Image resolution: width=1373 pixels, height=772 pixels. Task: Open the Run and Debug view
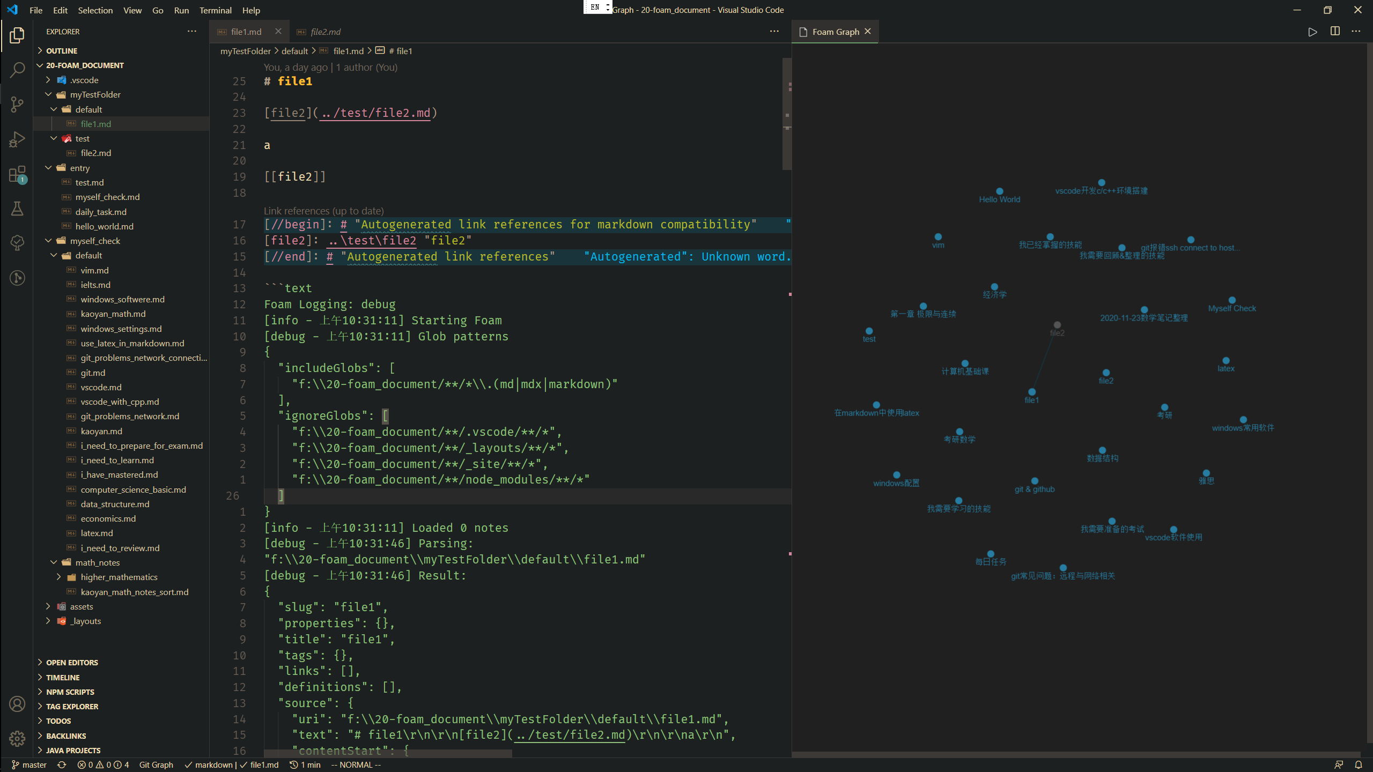[x=17, y=139]
